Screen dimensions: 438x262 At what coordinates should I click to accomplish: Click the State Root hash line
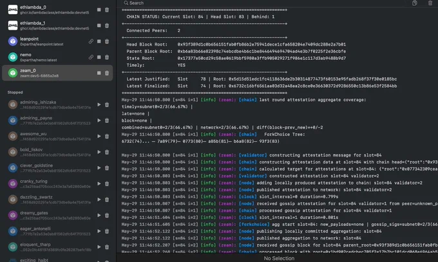coord(236,59)
